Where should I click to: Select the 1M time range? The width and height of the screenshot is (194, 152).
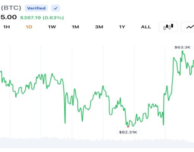pos(75,27)
